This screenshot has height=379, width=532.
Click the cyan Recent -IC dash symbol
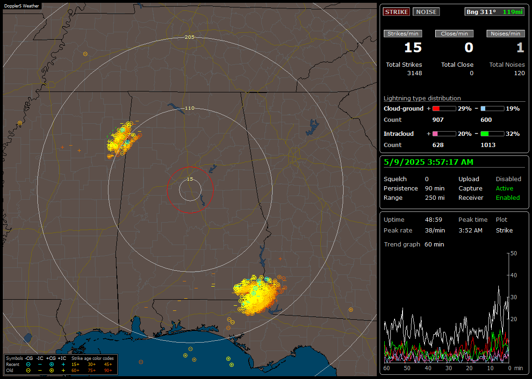coord(40,365)
